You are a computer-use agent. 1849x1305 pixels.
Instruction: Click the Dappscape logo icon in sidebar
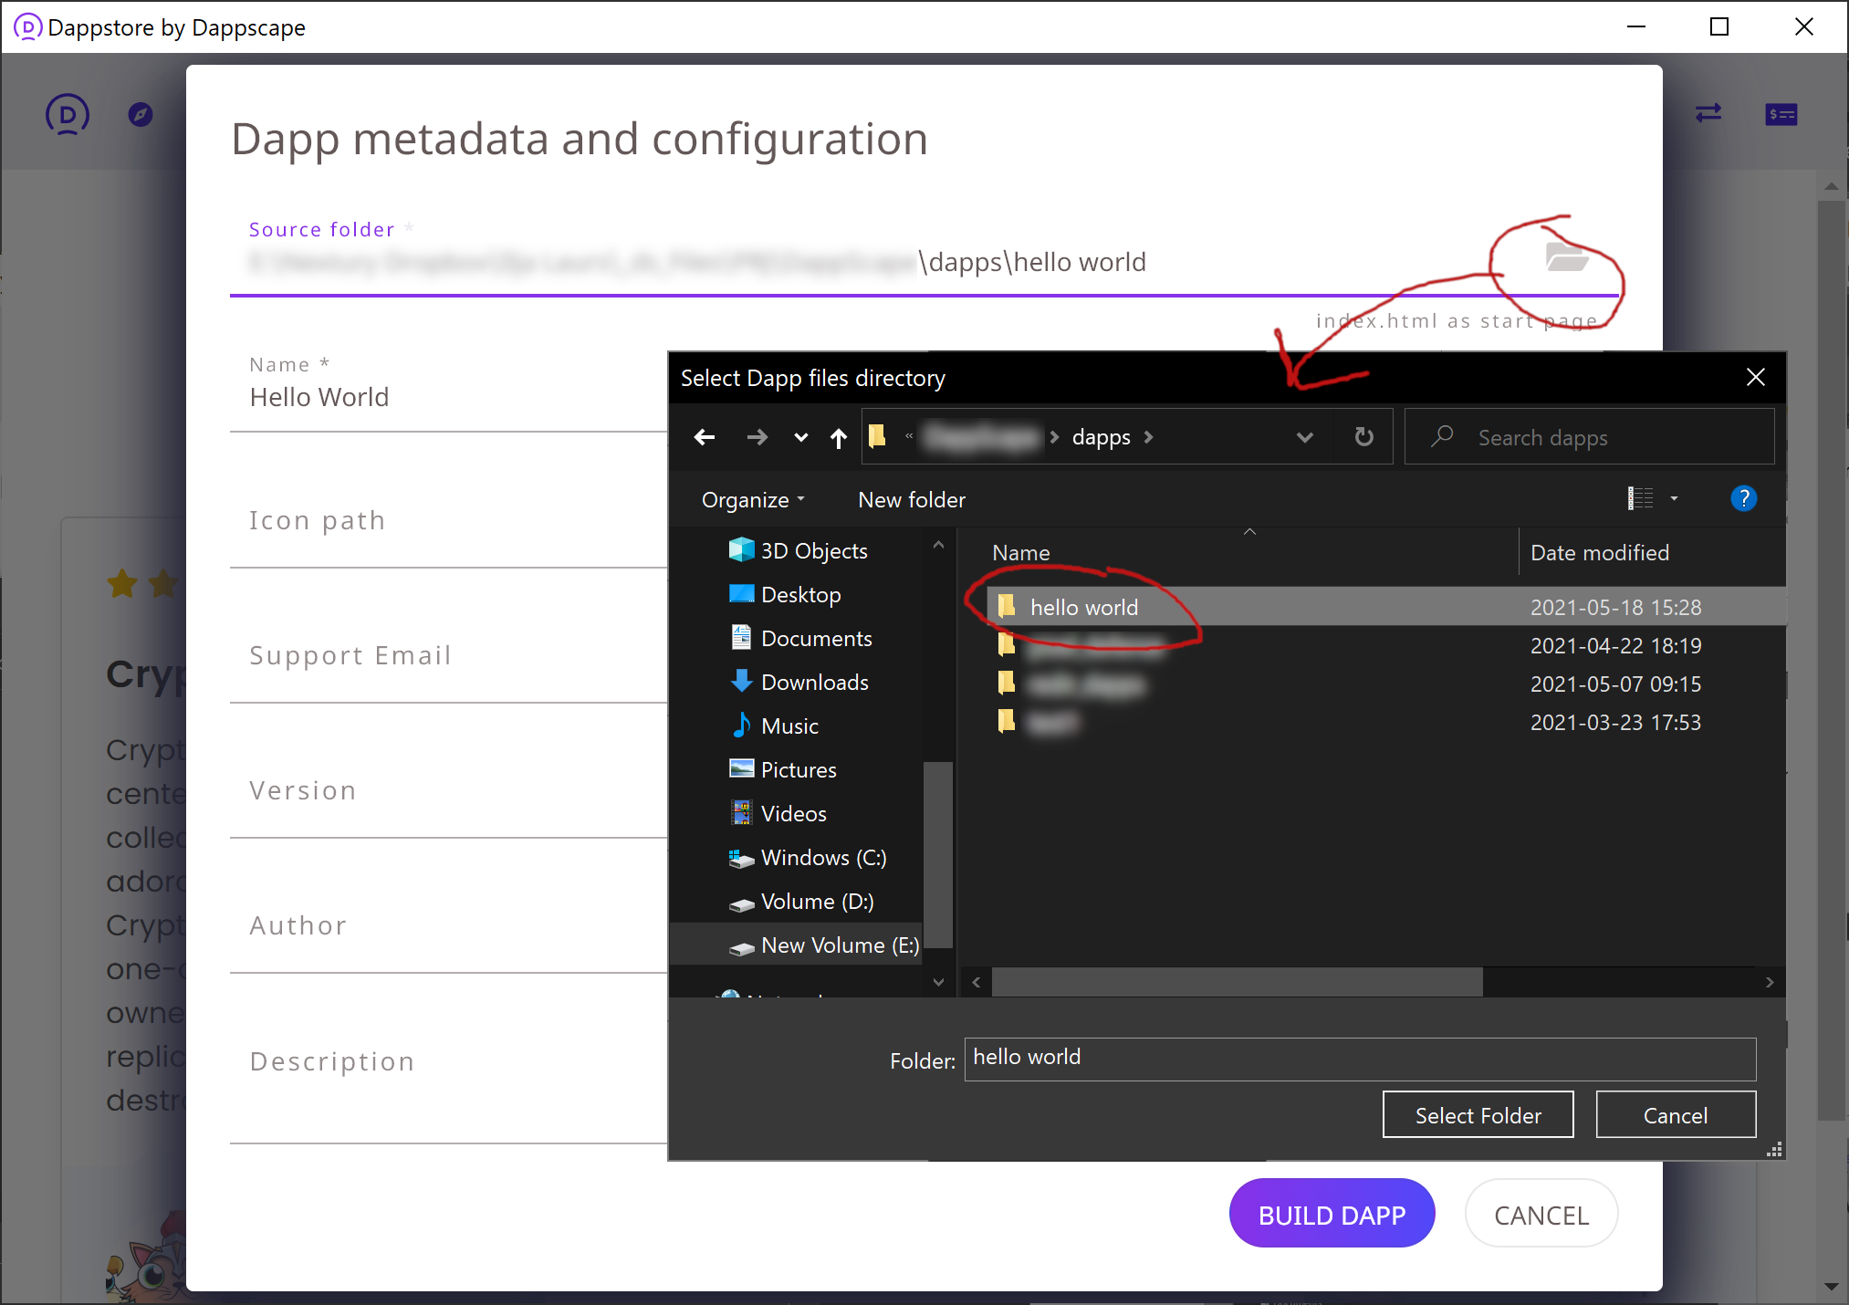tap(68, 115)
